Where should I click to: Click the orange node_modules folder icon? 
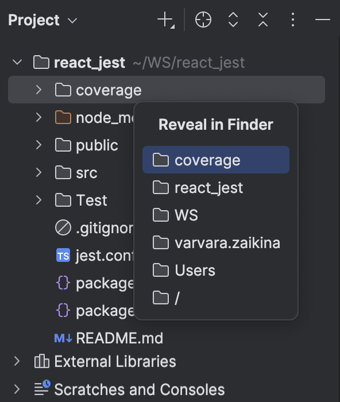point(63,117)
